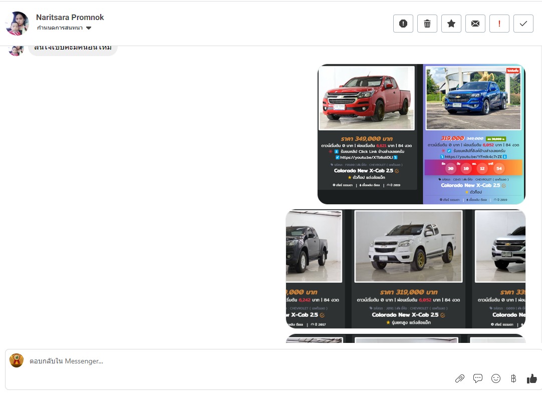This screenshot has height=396, width=542.
Task: Open the emoji picker smiley icon
Action: [496, 378]
